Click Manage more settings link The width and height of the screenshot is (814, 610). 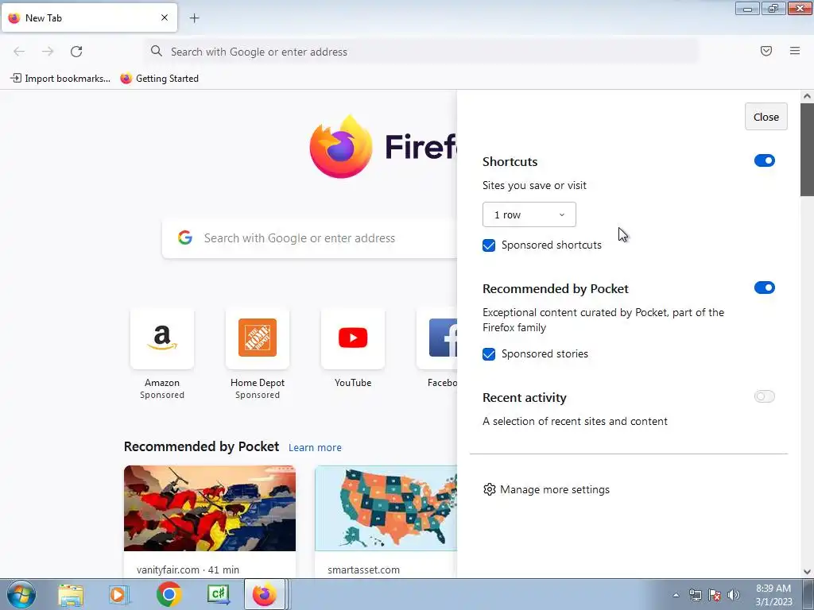coord(554,489)
